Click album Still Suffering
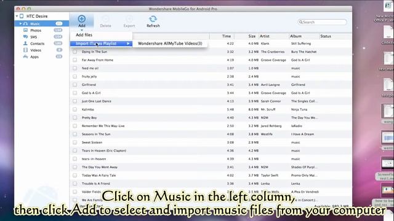394x221 pixels. pyautogui.click(x=301, y=44)
